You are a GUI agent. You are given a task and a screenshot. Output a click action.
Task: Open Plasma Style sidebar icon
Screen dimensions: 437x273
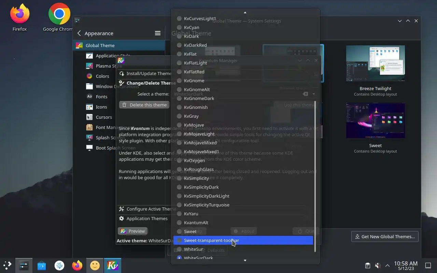[x=89, y=66]
